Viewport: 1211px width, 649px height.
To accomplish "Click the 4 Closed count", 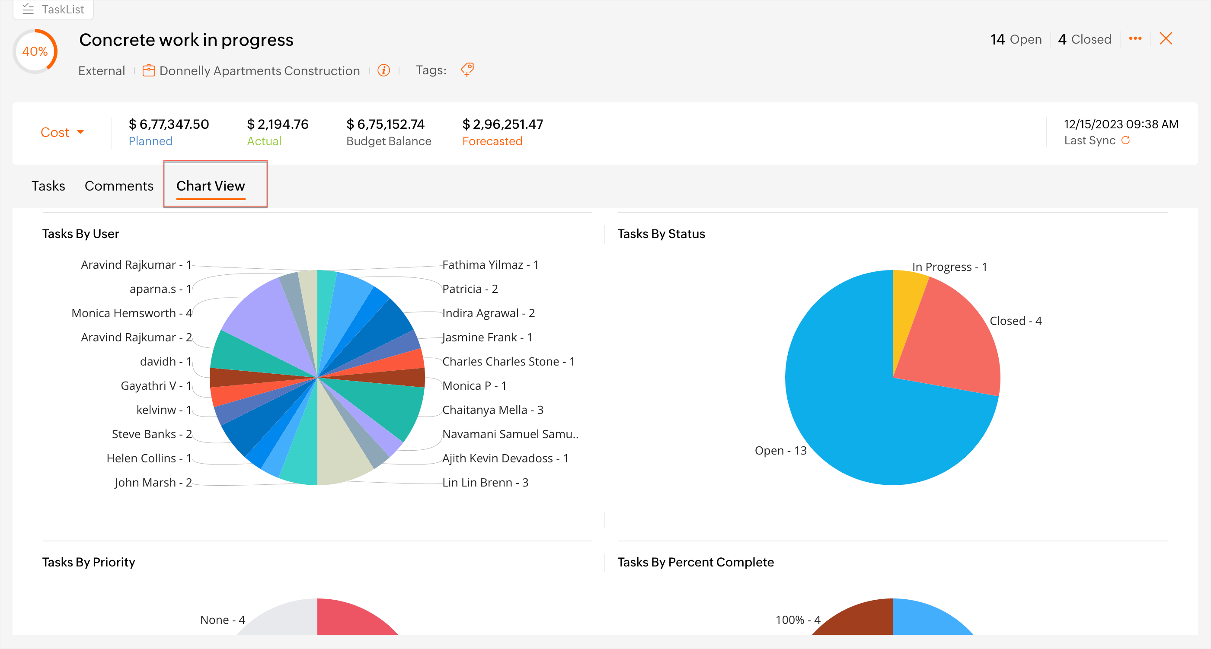I will click(x=1084, y=39).
